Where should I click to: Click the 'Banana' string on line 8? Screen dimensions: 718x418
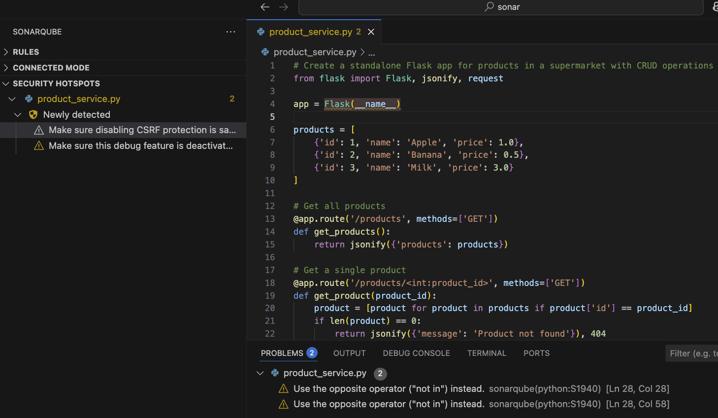426,155
